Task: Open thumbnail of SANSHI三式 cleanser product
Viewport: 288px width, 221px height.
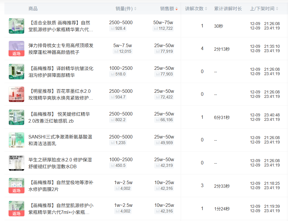Action: [x=17, y=140]
